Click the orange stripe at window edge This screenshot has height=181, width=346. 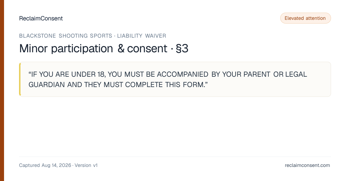[x=2, y=90]
